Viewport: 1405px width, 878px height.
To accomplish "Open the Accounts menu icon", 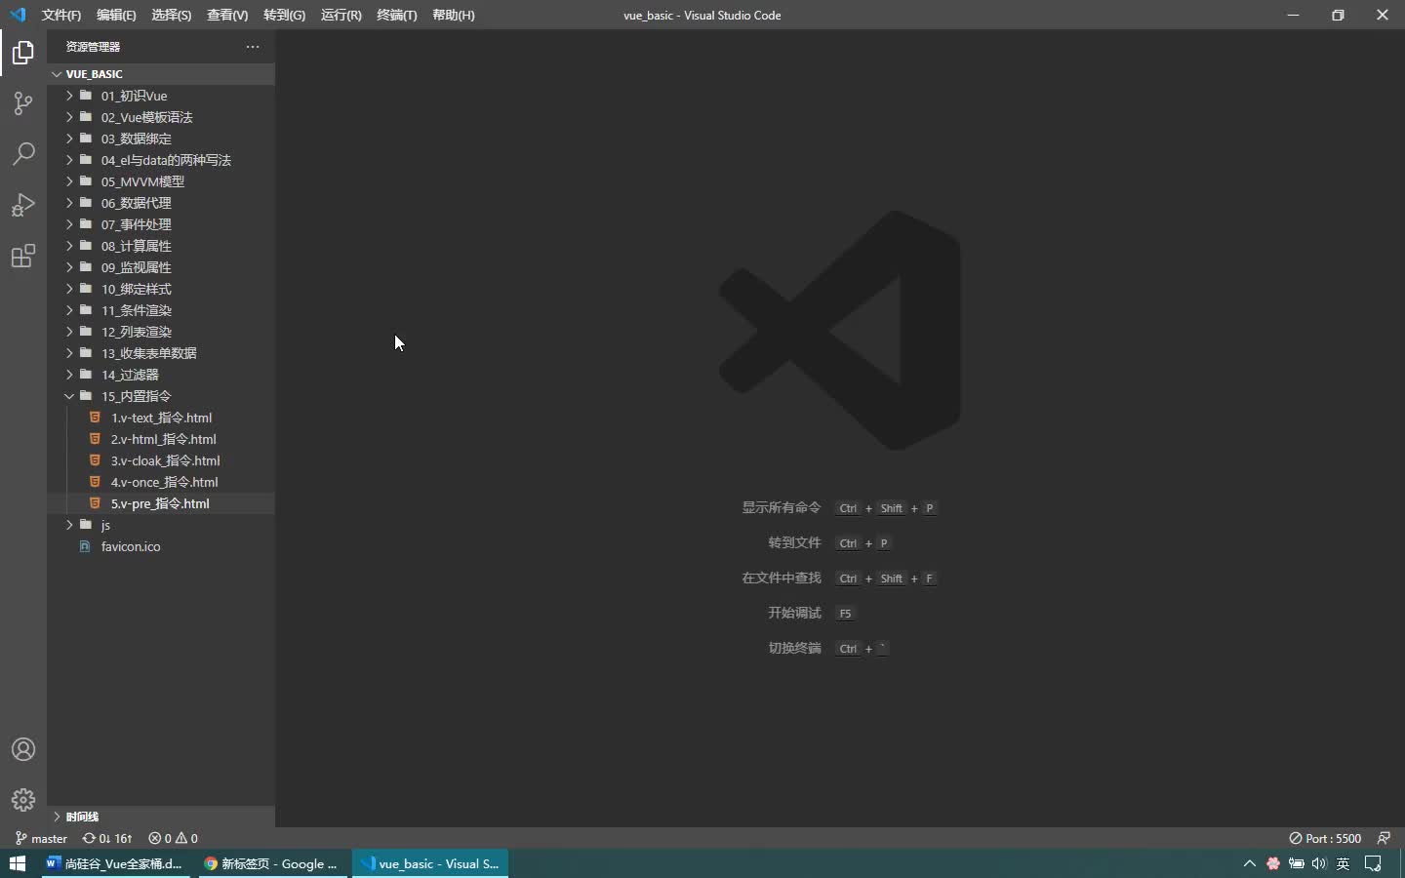I will pyautogui.click(x=23, y=749).
